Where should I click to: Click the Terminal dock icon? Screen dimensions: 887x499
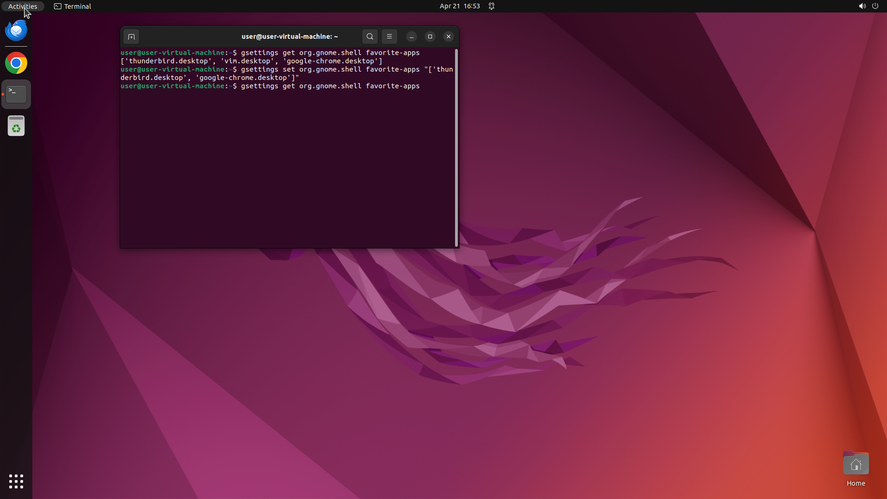(16, 94)
